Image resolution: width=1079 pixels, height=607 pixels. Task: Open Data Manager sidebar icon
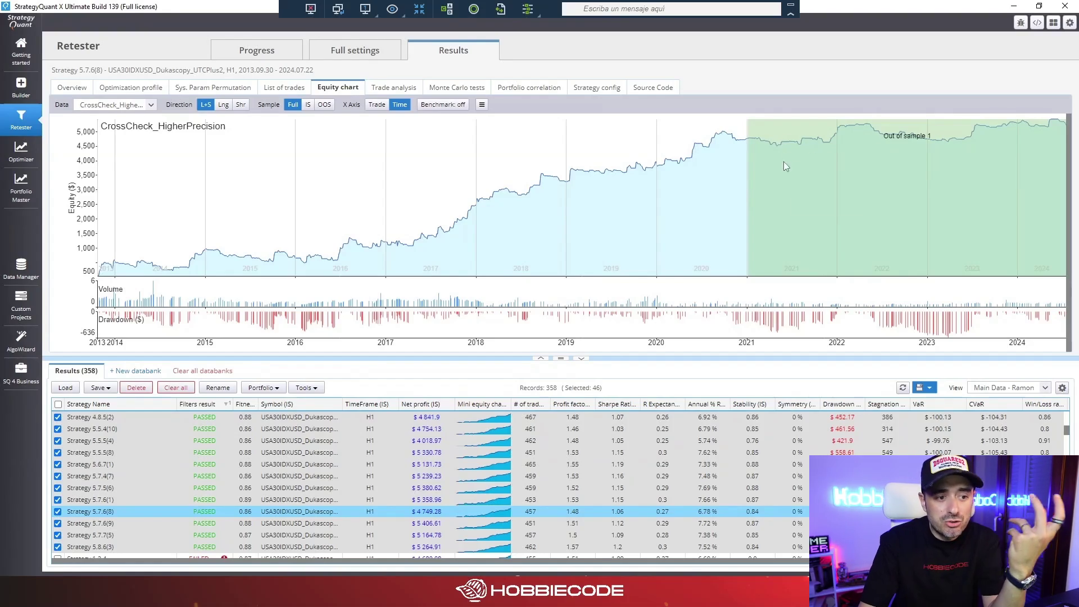click(x=21, y=269)
